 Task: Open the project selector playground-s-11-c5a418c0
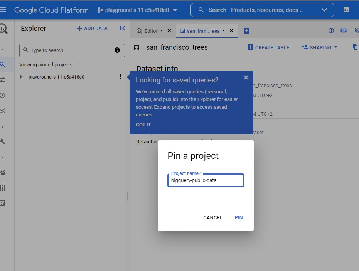pos(137,10)
